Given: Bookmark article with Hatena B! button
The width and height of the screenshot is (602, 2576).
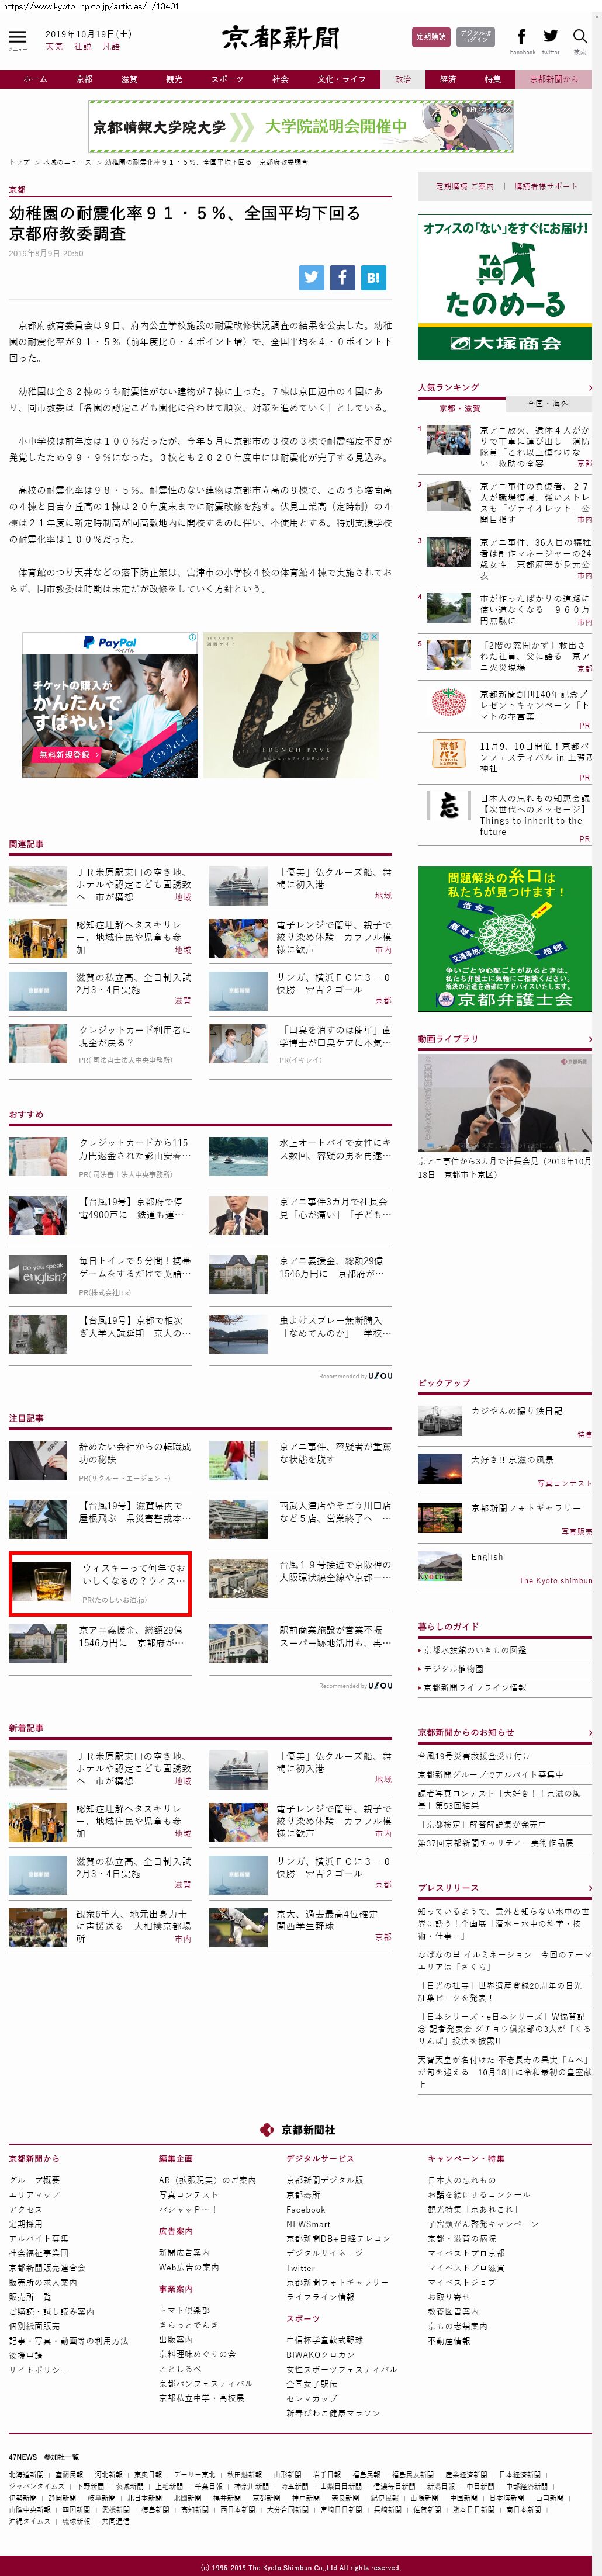Looking at the screenshot, I should [x=373, y=278].
